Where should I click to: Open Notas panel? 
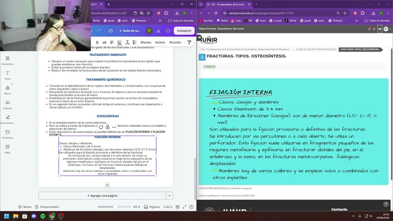click(25, 207)
